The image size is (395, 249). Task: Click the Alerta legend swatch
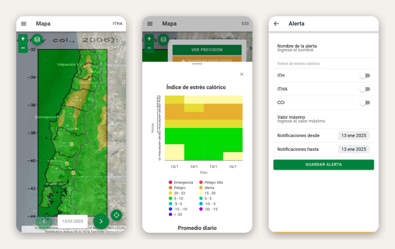click(x=201, y=188)
